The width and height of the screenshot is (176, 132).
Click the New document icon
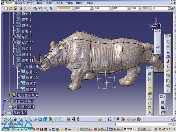(x=6, y=8)
